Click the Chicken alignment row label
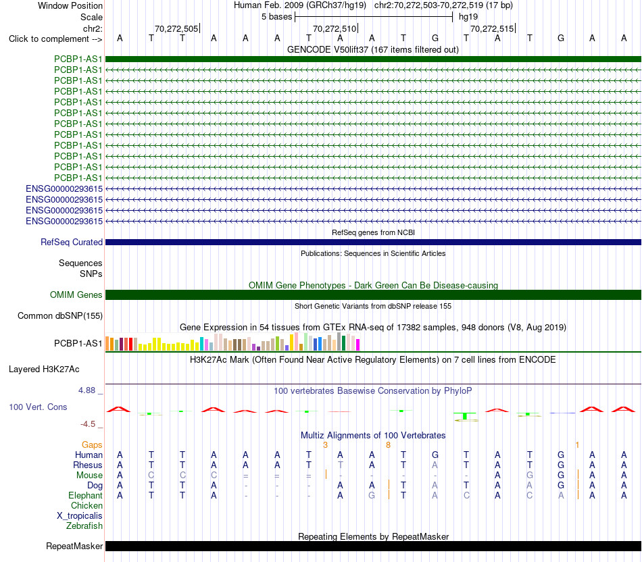Screen dimensions: 642x562 (x=87, y=505)
